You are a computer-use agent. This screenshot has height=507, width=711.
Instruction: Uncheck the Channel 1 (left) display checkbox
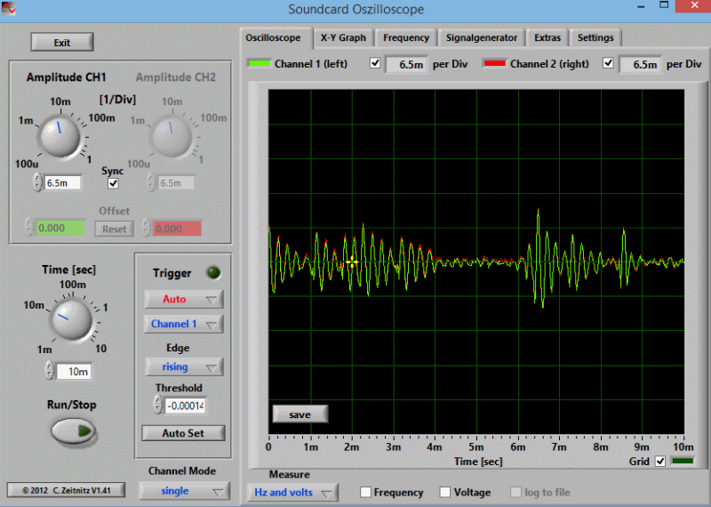(375, 63)
